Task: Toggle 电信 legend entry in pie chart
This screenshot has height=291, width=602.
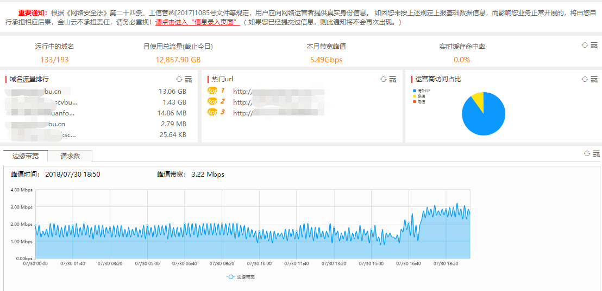Action: [x=419, y=101]
